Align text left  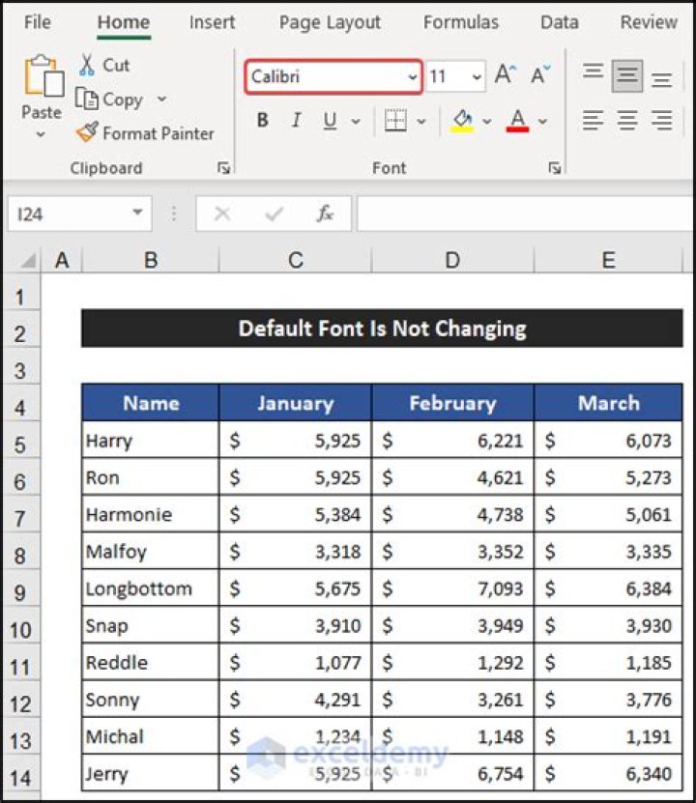point(594,121)
